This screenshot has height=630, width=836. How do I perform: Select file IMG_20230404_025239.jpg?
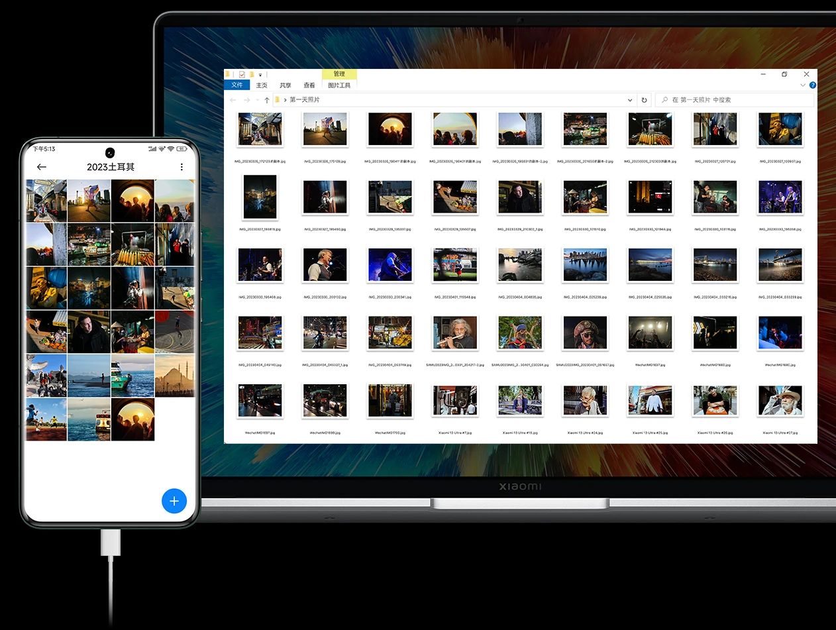(585, 265)
